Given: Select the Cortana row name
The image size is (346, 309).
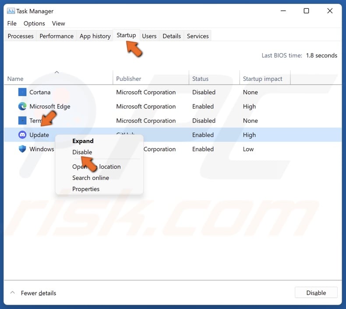Looking at the screenshot, I should pos(40,92).
